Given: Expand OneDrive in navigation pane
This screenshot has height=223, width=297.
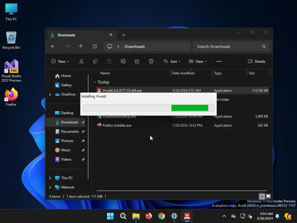Looking at the screenshot, I should 50,94.
